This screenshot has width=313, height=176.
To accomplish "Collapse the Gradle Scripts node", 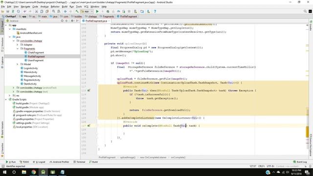I will [x=6, y=99].
